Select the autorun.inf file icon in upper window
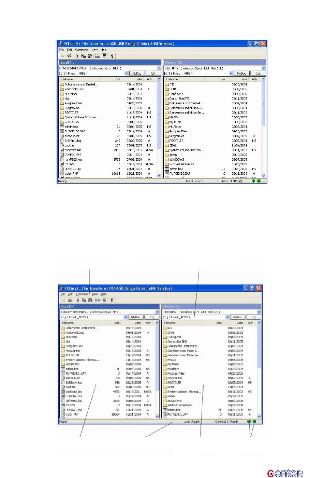Screen dimensions: 324x478 [62, 136]
